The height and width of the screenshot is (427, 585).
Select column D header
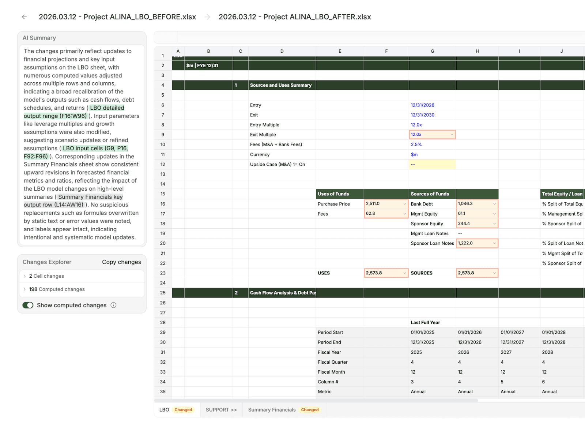(282, 51)
